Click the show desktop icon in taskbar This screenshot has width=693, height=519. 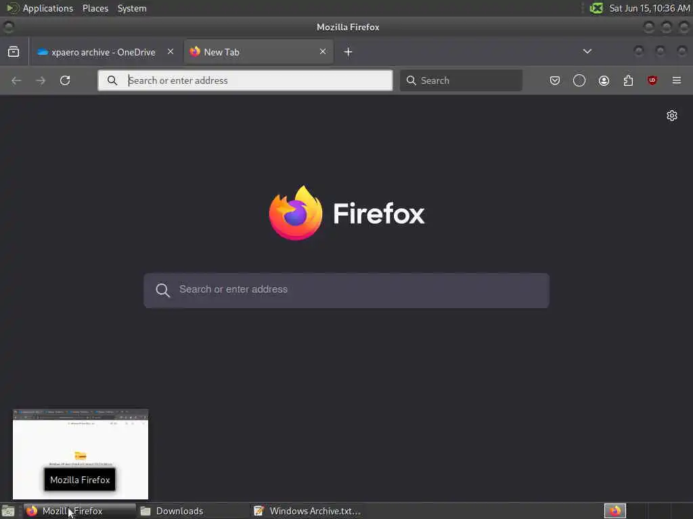click(x=8, y=512)
